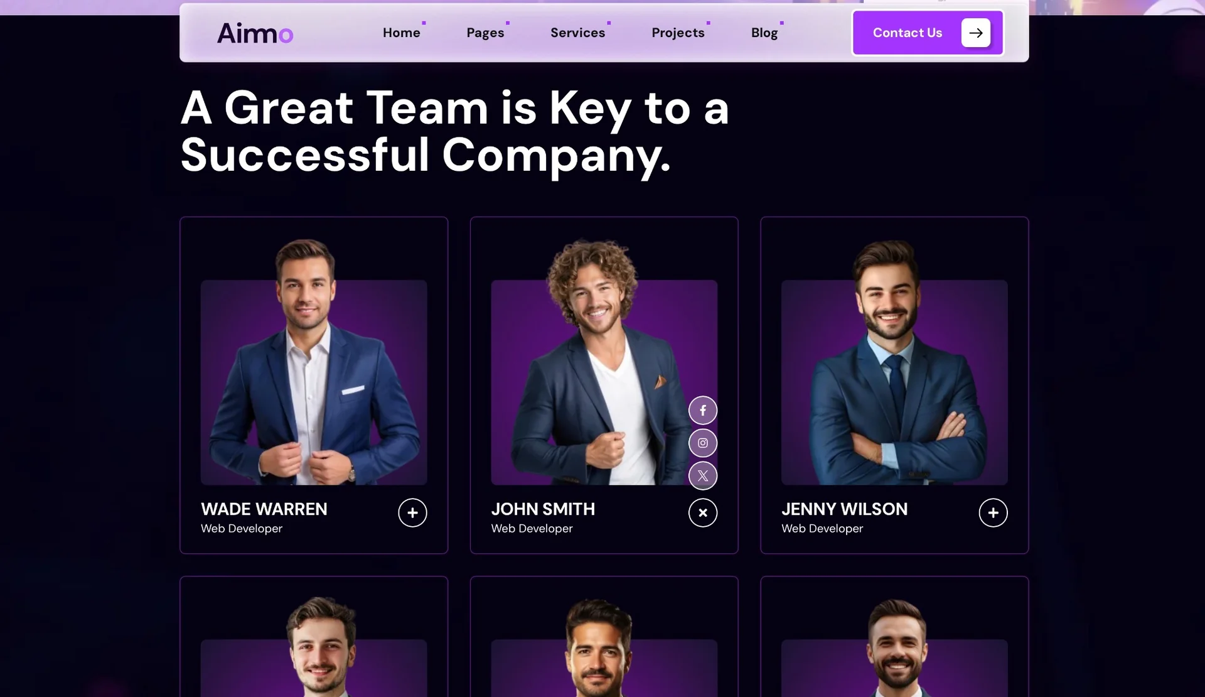Open the Blog menu item
Screen dimensions: 1205x697
(x=764, y=33)
